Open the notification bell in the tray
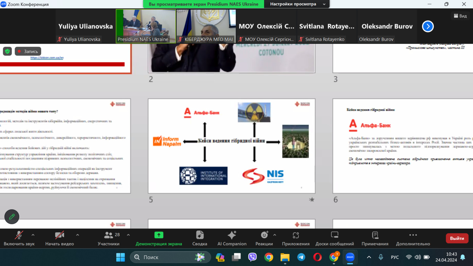The image size is (473, 266). (x=463, y=257)
